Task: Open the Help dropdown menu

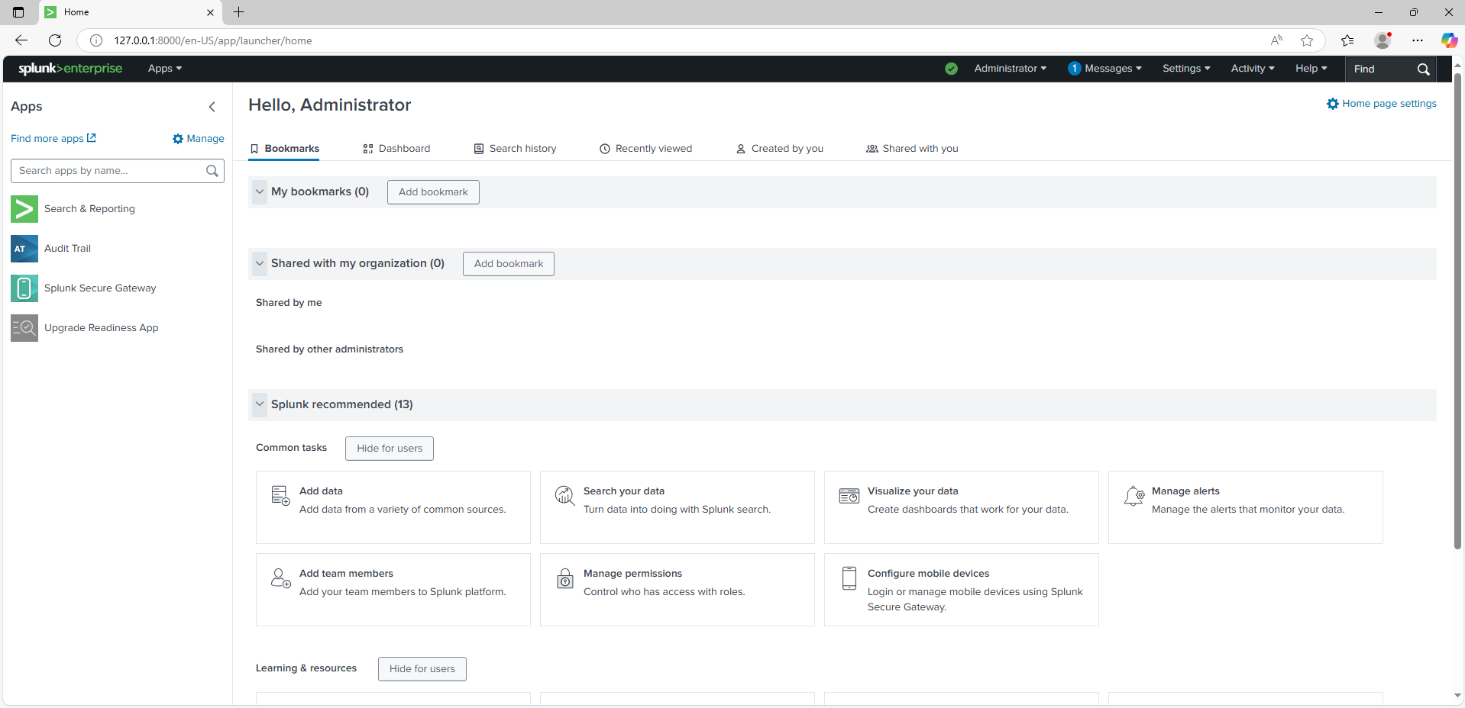Action: [1311, 69]
